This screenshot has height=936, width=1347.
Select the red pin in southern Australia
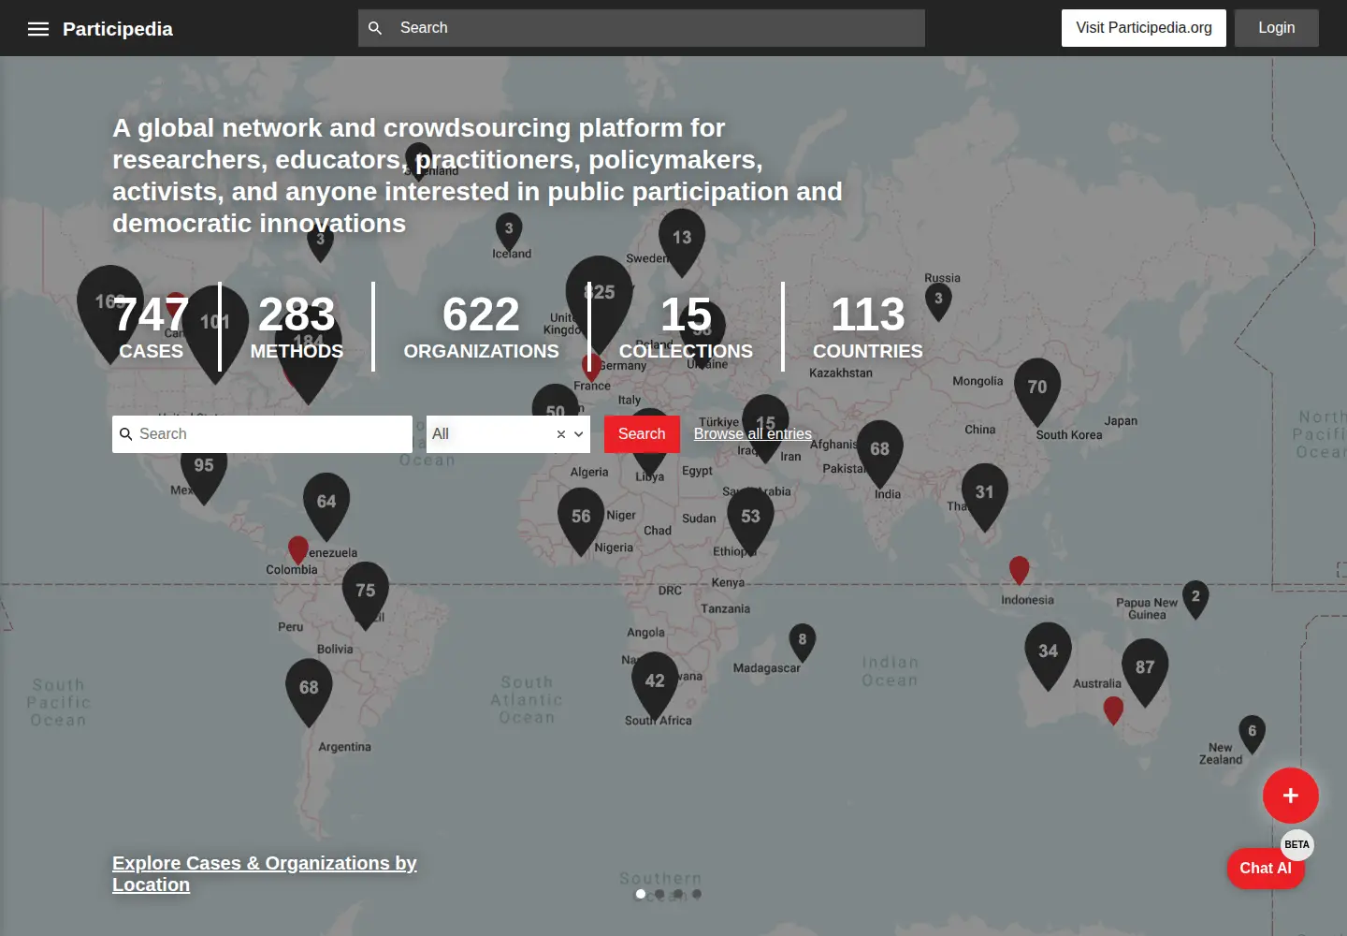click(1113, 709)
